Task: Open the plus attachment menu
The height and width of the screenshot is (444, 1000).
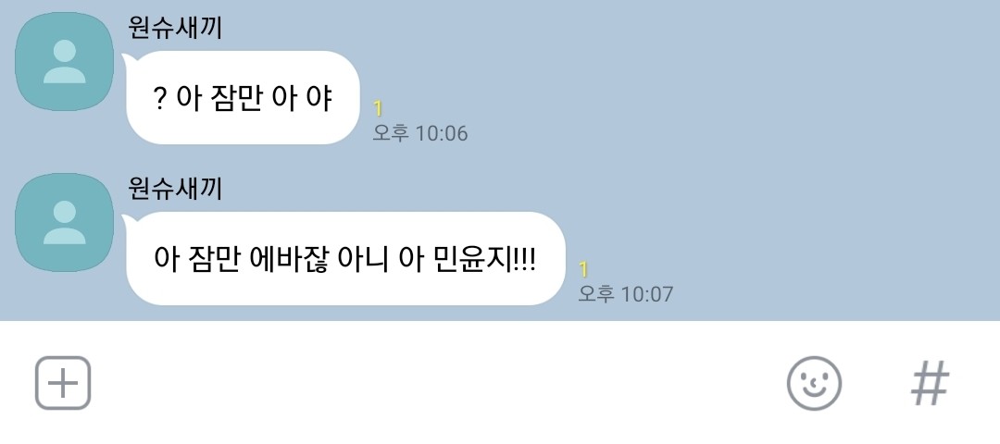Action: pyautogui.click(x=63, y=383)
